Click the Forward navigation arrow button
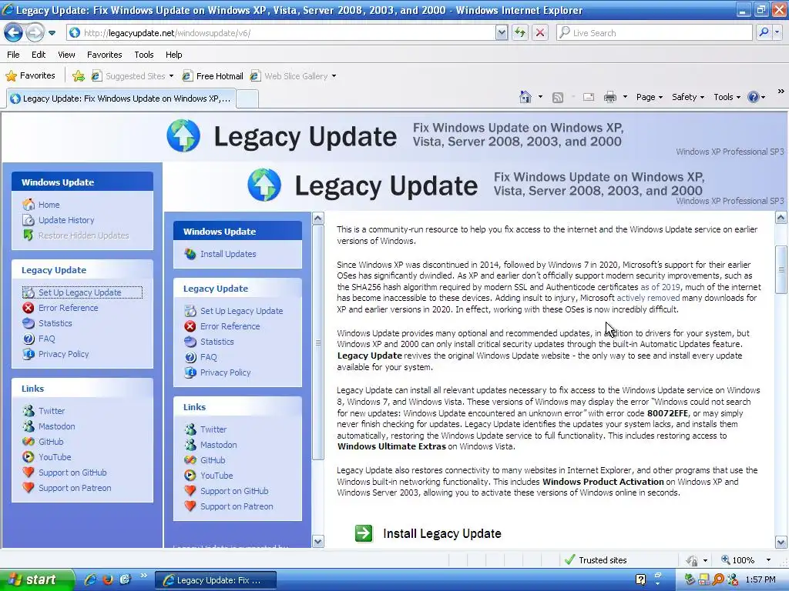This screenshot has height=591, width=789. coord(35,33)
